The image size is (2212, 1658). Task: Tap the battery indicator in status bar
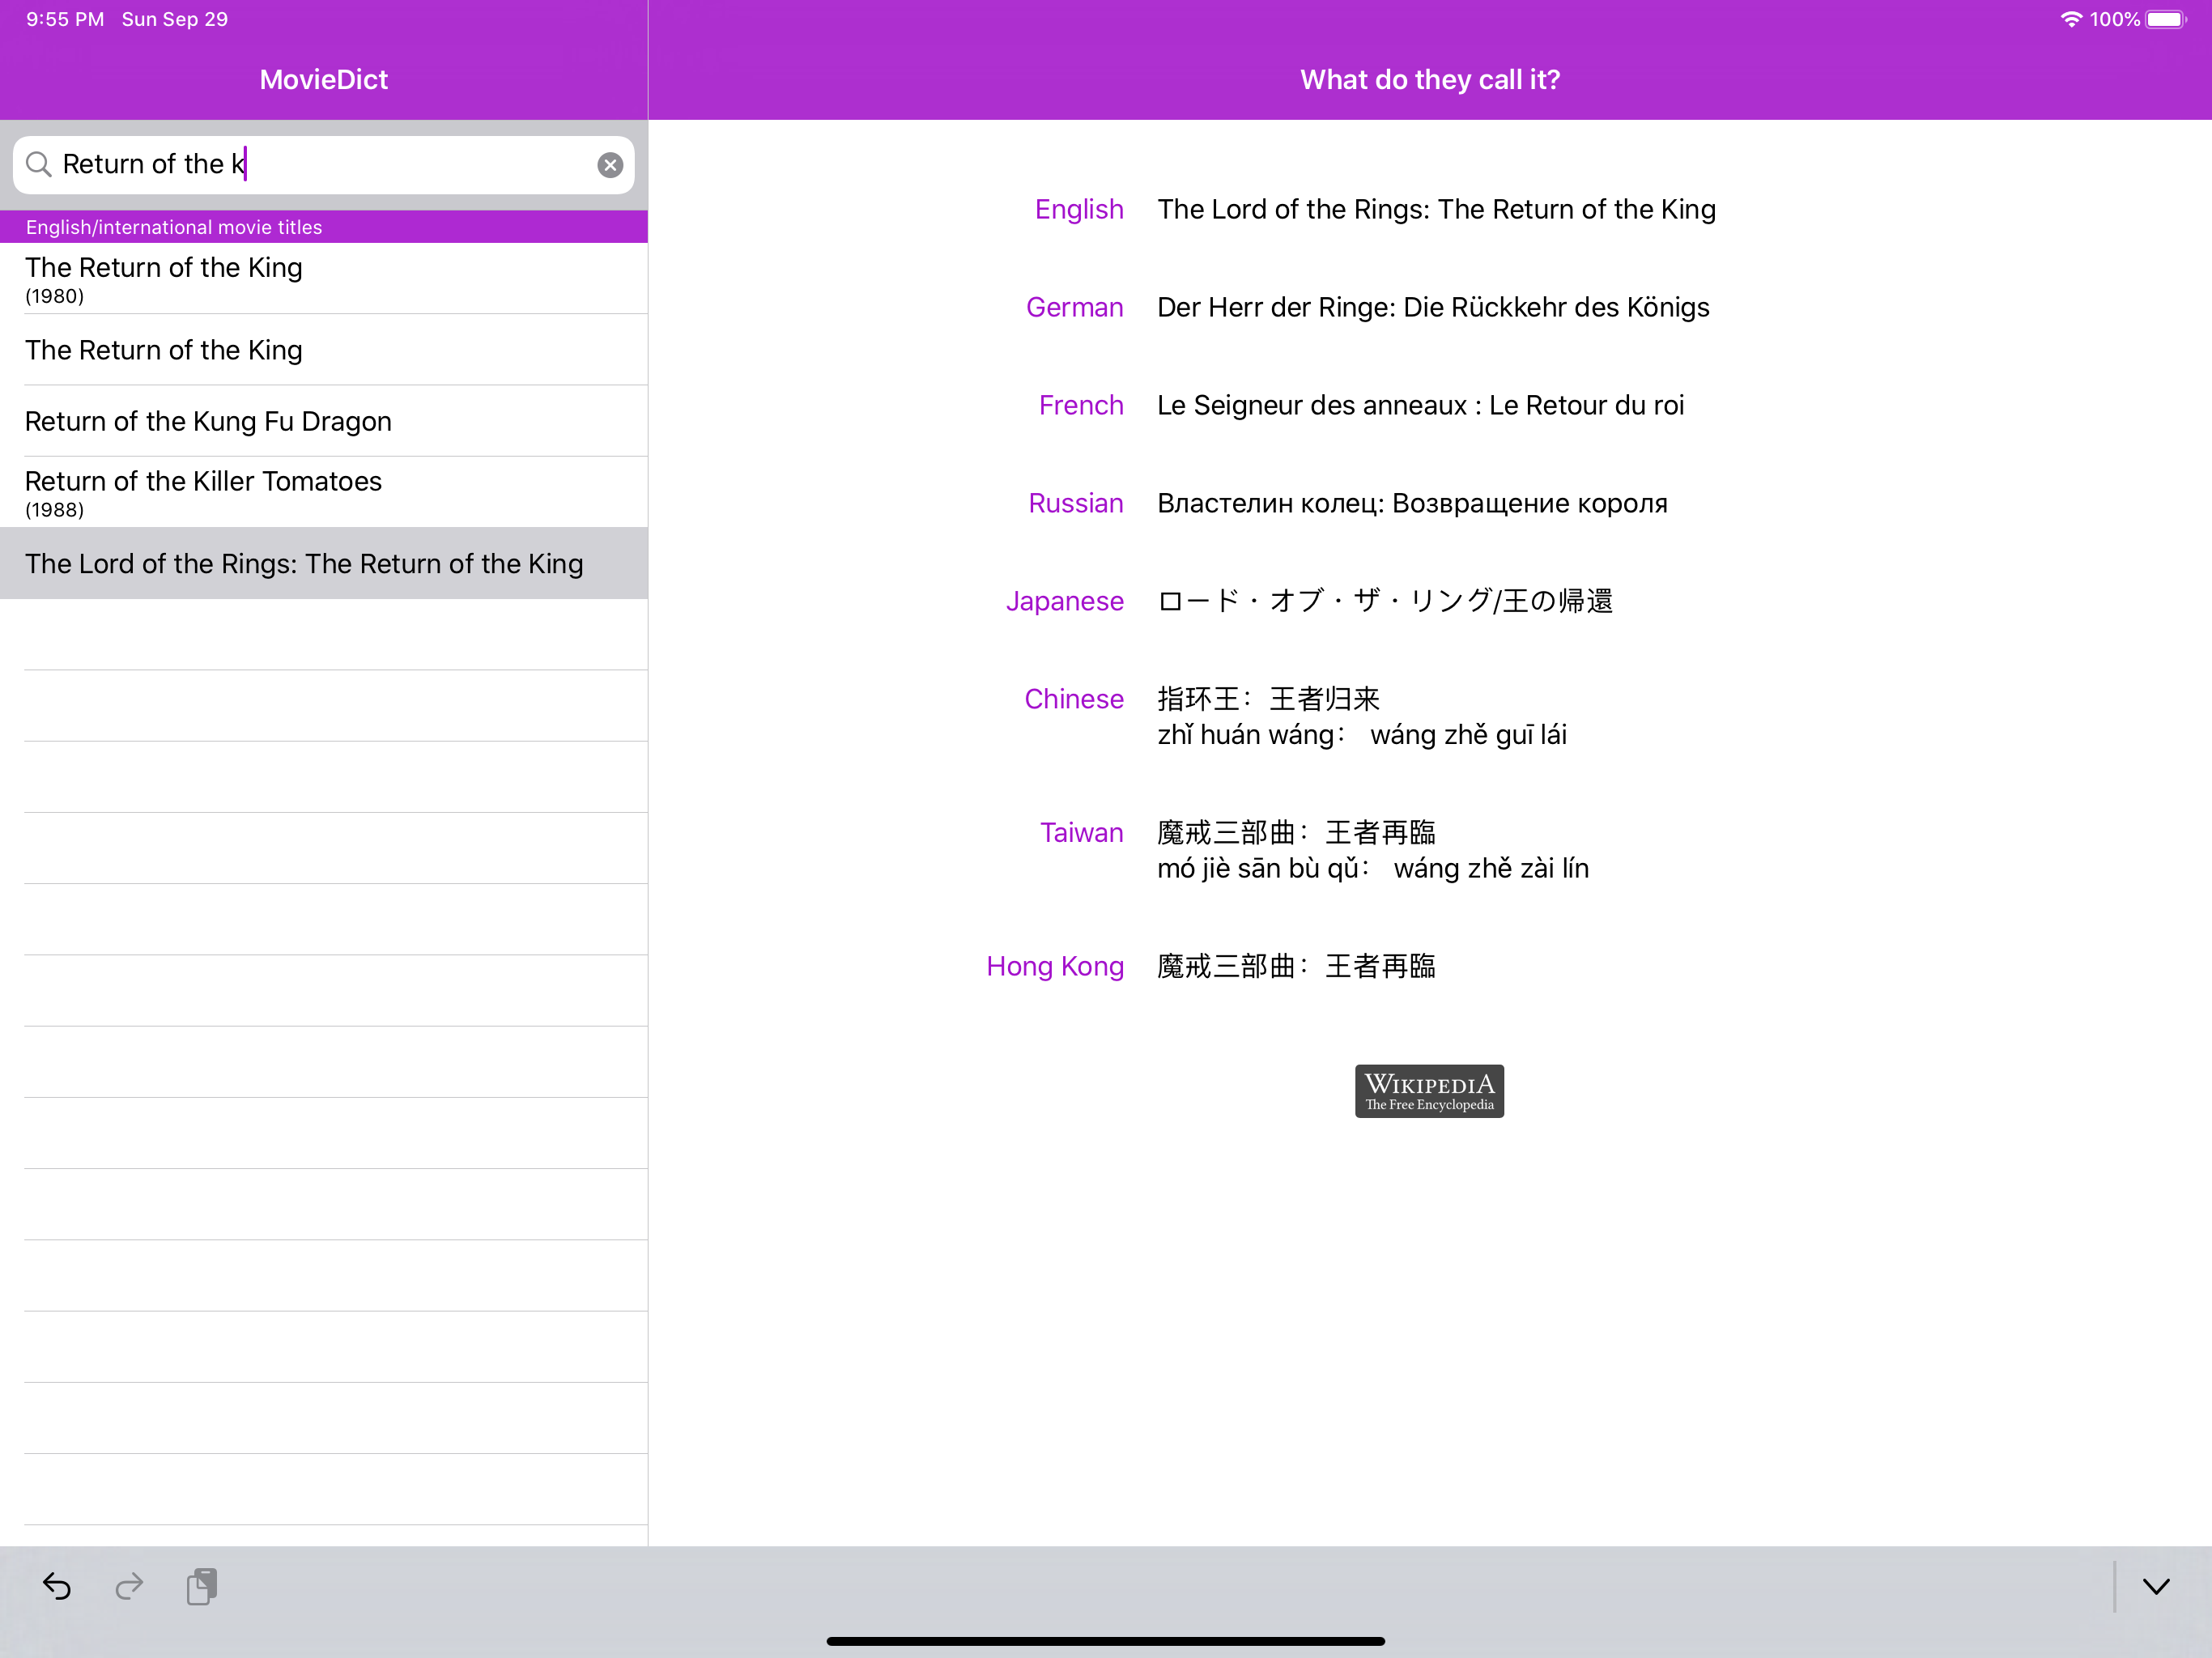coord(2167,19)
